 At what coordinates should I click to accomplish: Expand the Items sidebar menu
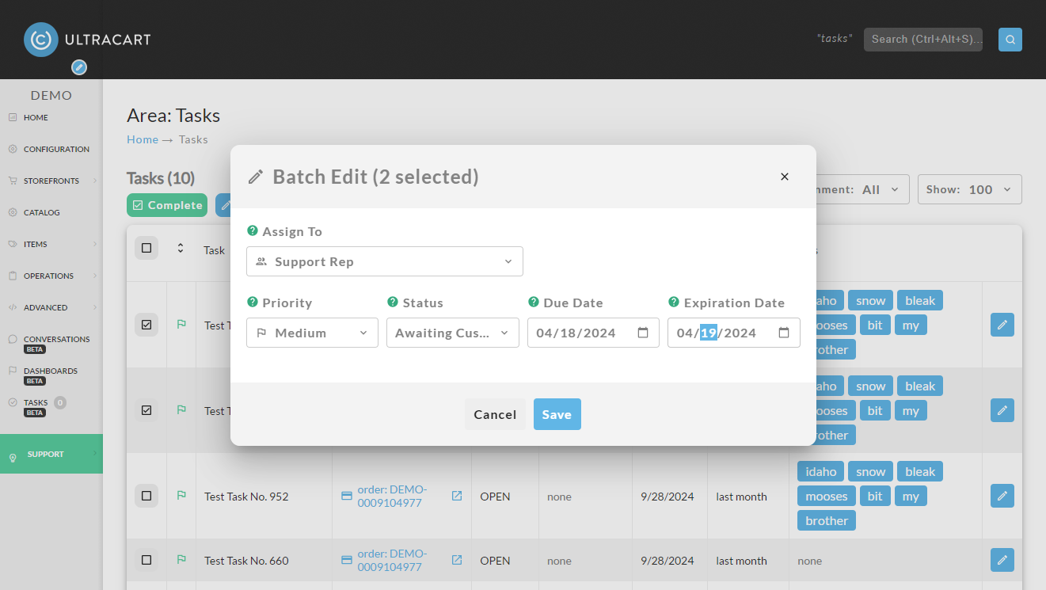coord(51,244)
